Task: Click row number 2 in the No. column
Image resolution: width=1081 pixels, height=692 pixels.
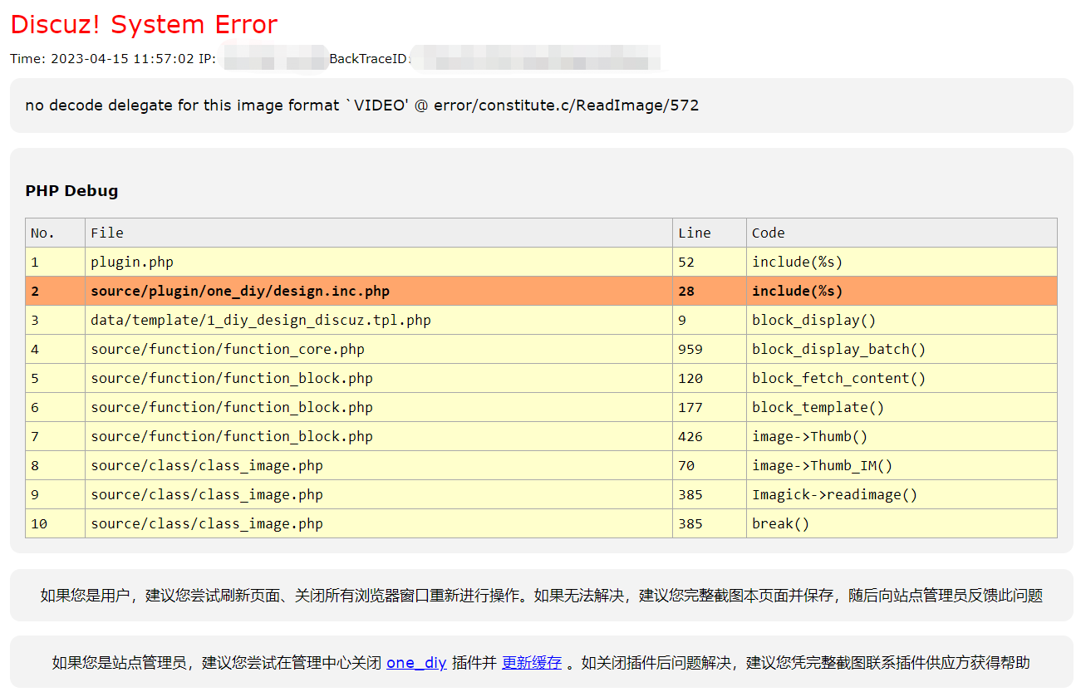Action: [55, 291]
